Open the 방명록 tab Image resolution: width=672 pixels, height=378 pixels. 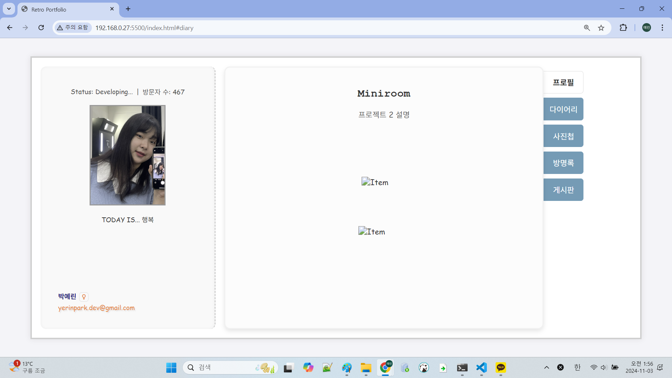(x=563, y=163)
